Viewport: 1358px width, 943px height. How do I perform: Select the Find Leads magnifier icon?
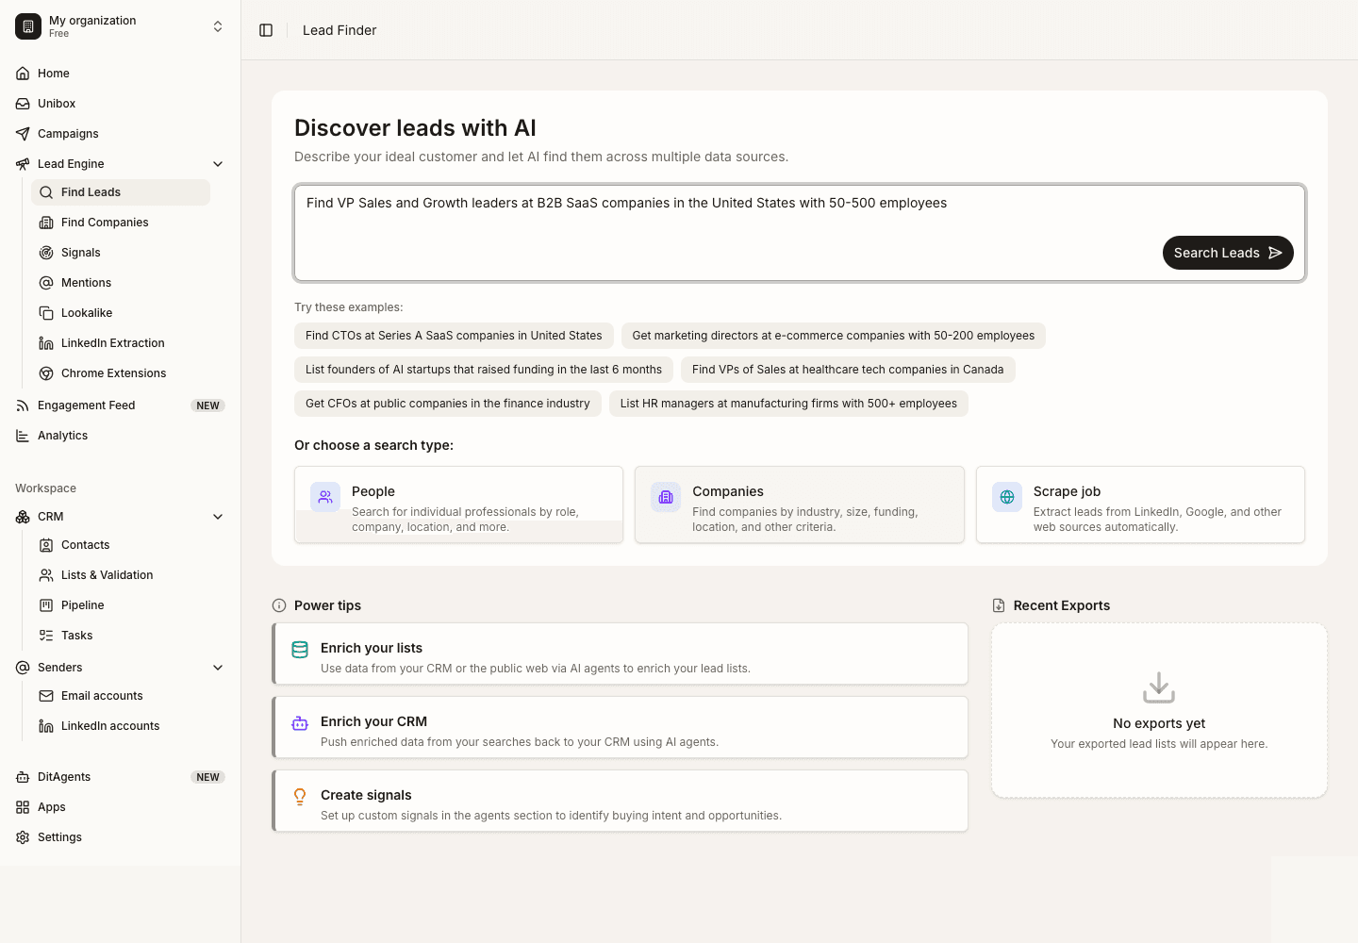click(x=46, y=192)
